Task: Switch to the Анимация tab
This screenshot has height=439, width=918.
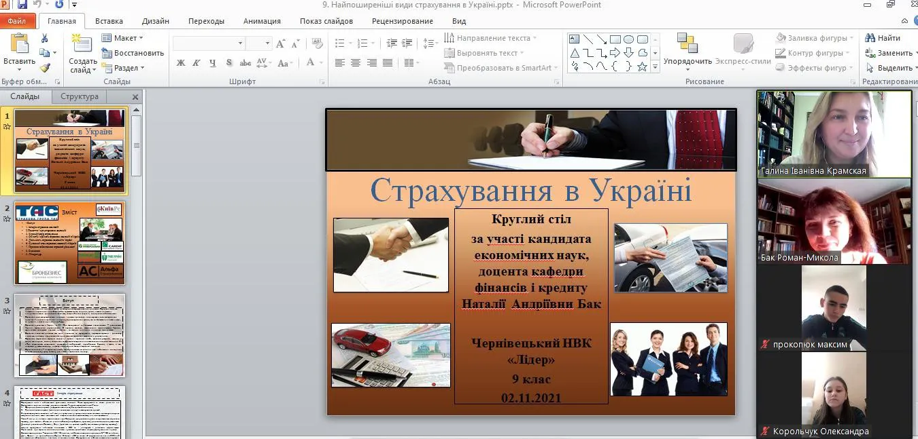Action: click(262, 21)
